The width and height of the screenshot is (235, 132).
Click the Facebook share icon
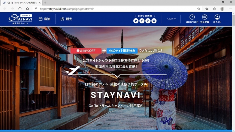point(142,21)
